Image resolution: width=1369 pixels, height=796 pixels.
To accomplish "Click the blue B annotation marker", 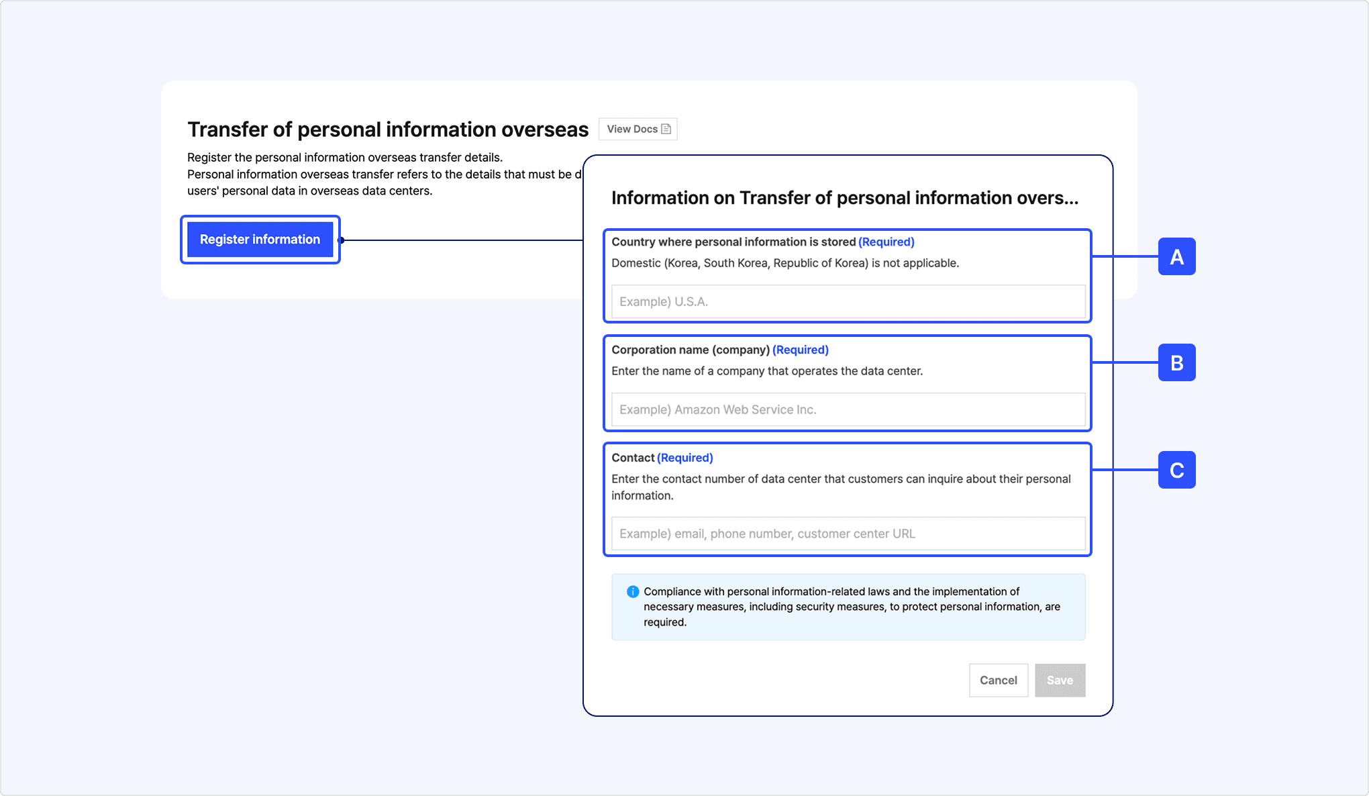I will [x=1176, y=362].
